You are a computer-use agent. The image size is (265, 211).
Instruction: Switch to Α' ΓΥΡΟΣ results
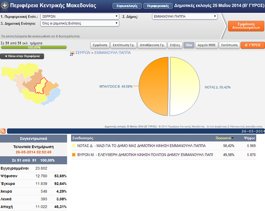252,45
